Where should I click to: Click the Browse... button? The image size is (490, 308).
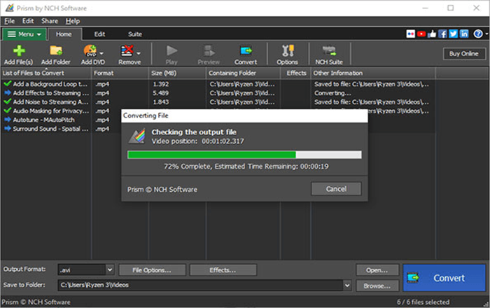click(377, 286)
